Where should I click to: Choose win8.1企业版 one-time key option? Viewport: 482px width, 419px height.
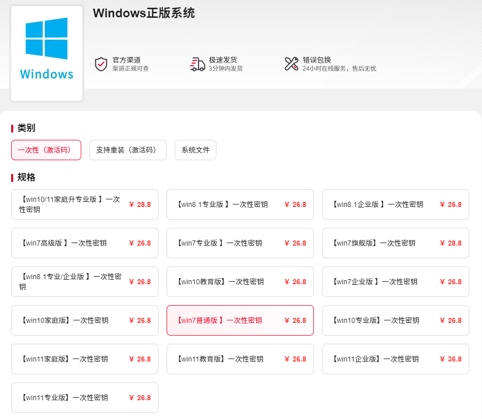click(396, 204)
